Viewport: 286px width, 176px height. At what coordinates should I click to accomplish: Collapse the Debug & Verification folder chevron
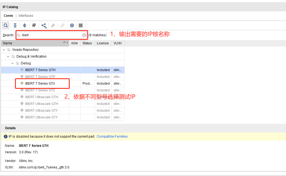tap(8, 57)
